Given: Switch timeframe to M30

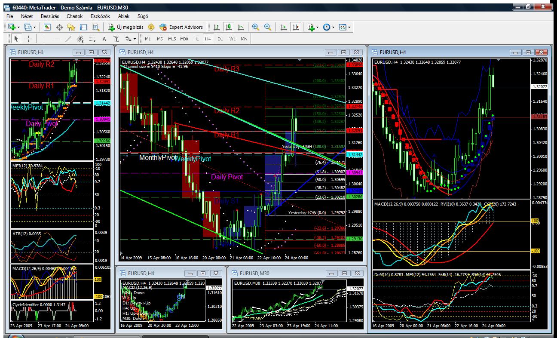Looking at the screenshot, I should [x=184, y=39].
